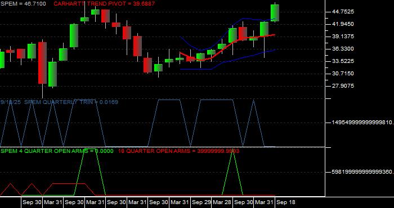The height and width of the screenshot is (208, 394).
Task: Click the first Sep 30 date marker
Action: click(x=32, y=202)
